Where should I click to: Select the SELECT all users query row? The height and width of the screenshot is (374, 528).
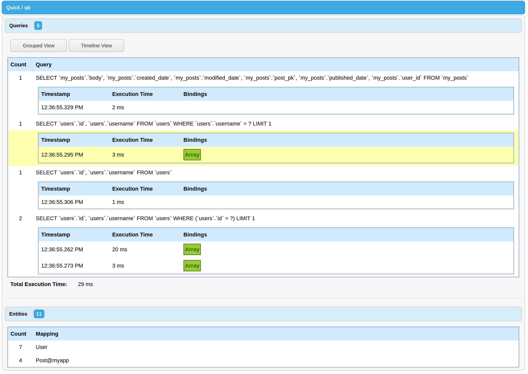[x=103, y=173]
